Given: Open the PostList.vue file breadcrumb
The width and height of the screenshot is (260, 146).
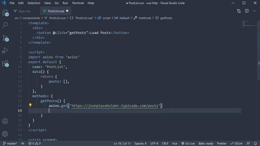Looking at the screenshot, I should 57,18.
